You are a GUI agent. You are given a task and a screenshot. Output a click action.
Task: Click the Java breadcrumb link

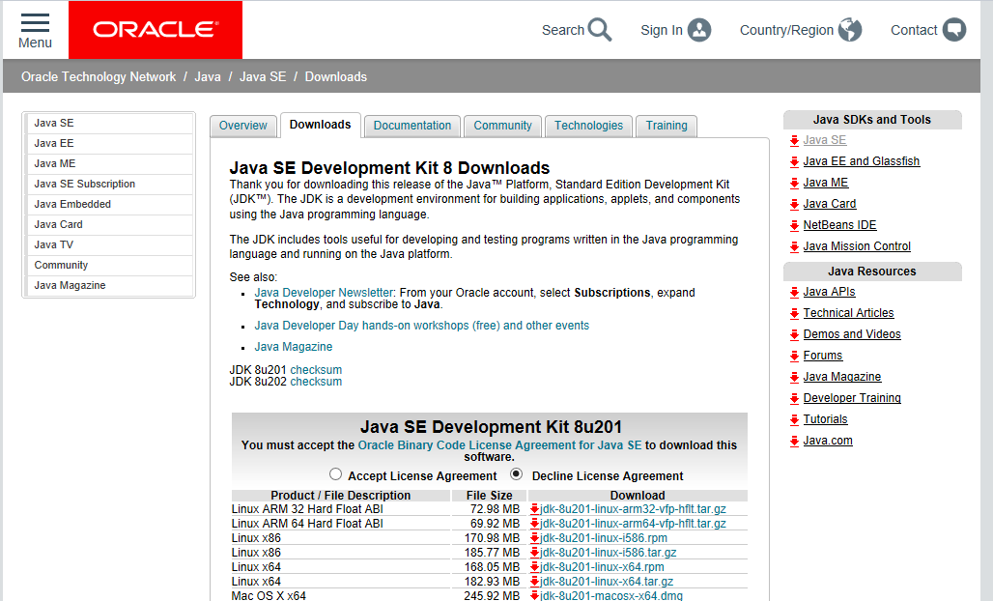[x=208, y=76]
